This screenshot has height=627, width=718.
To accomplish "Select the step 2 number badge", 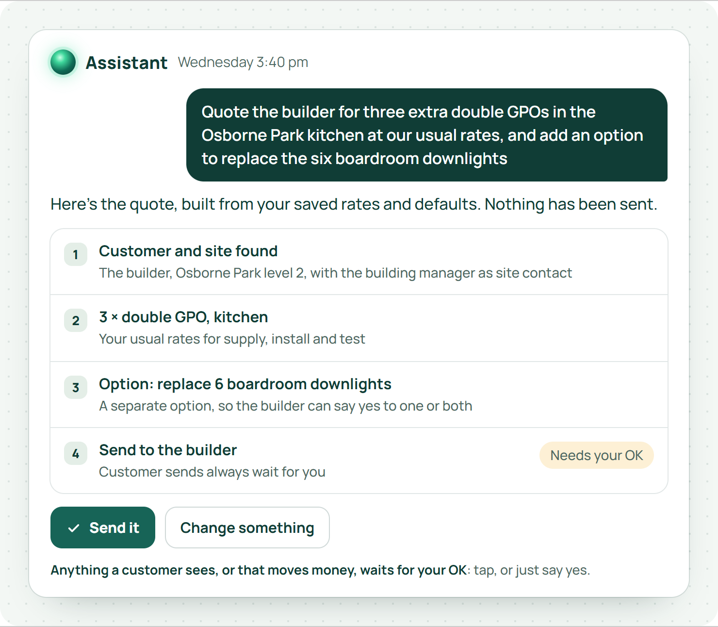I will [x=76, y=320].
